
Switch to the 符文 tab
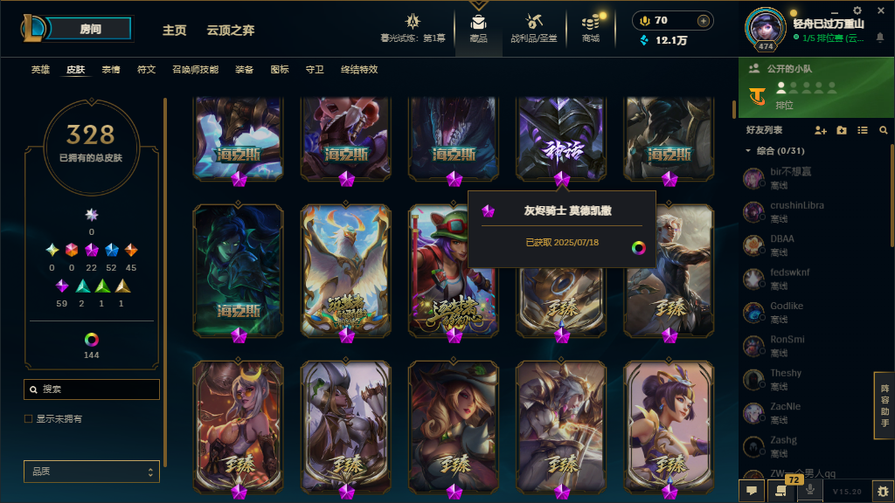coord(146,70)
